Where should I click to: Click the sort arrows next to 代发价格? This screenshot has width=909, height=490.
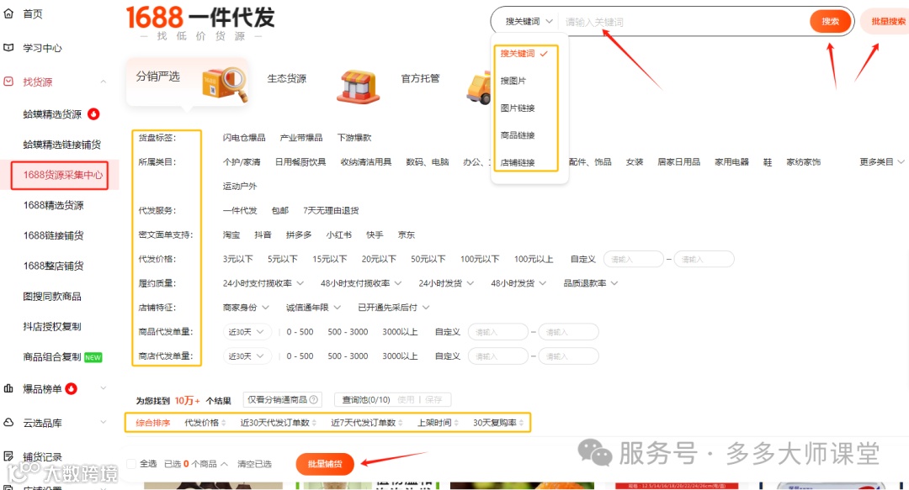[x=224, y=423]
